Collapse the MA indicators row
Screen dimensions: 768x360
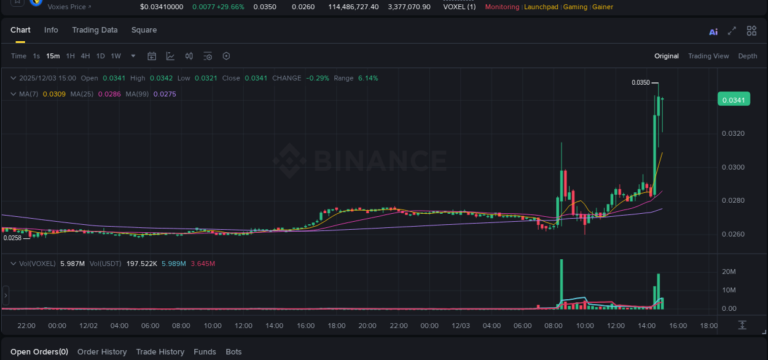tap(13, 94)
